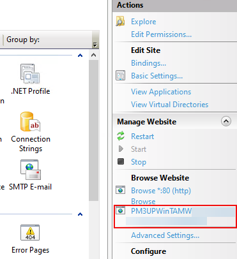Click the scrollbar up arrow
237x259 pixels.
point(93,56)
